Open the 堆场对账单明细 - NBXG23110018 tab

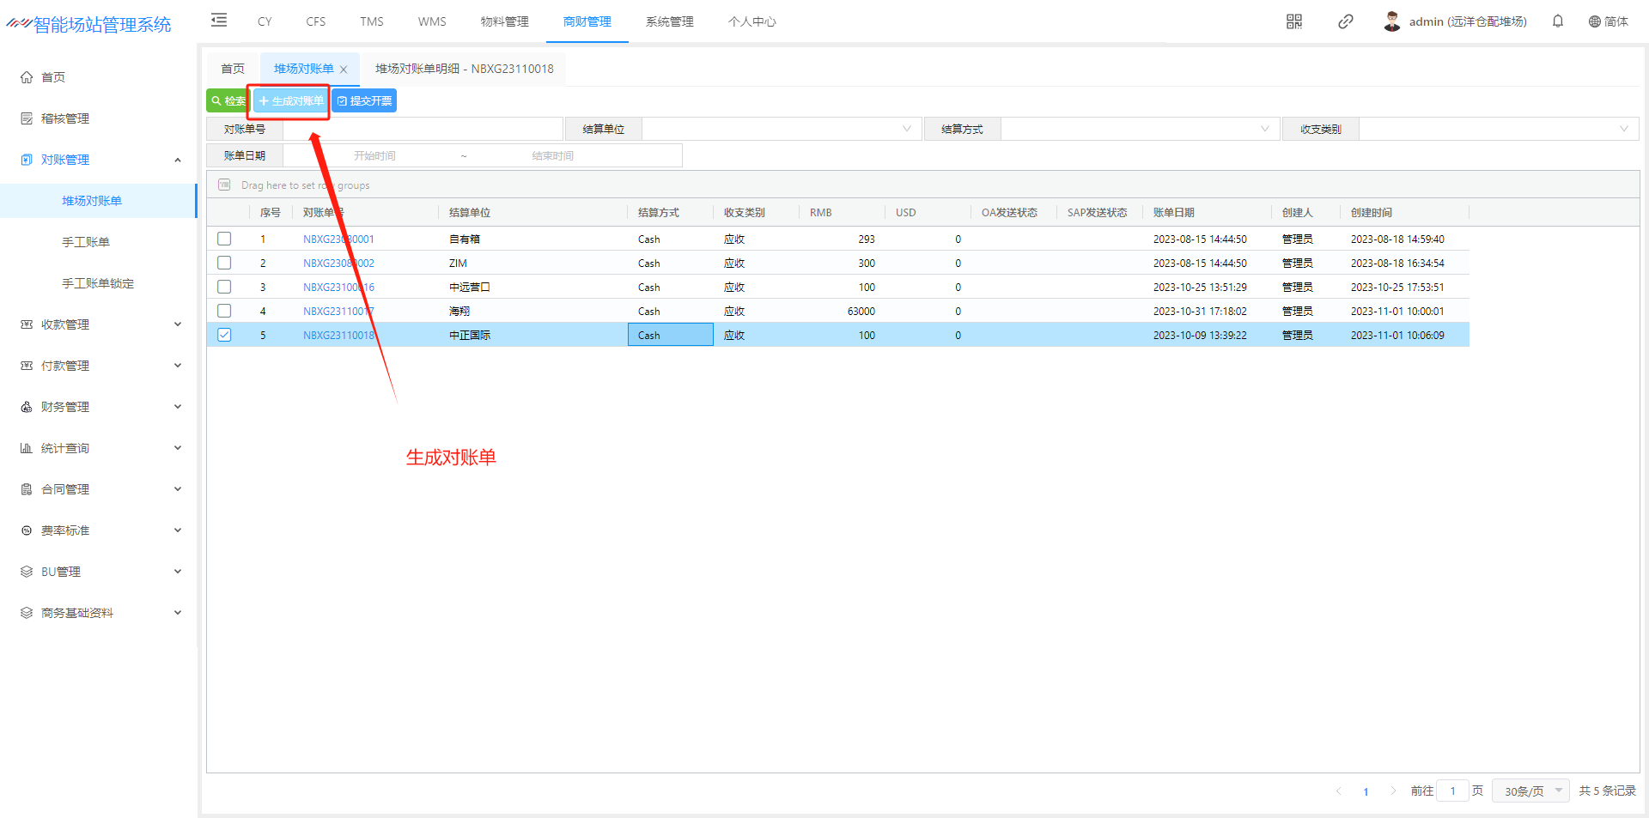(464, 69)
